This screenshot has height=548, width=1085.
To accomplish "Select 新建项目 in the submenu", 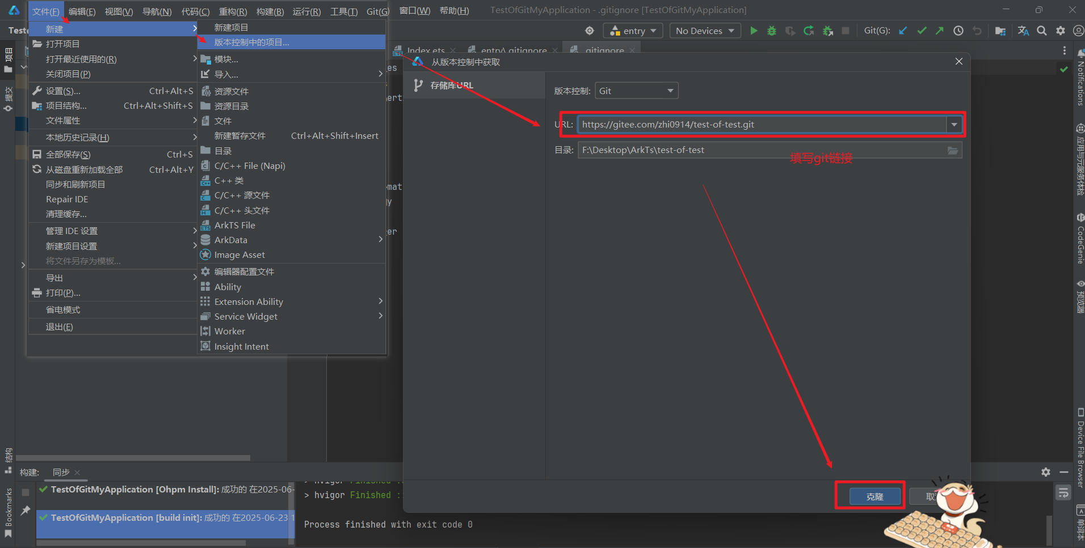I will click(292, 27).
